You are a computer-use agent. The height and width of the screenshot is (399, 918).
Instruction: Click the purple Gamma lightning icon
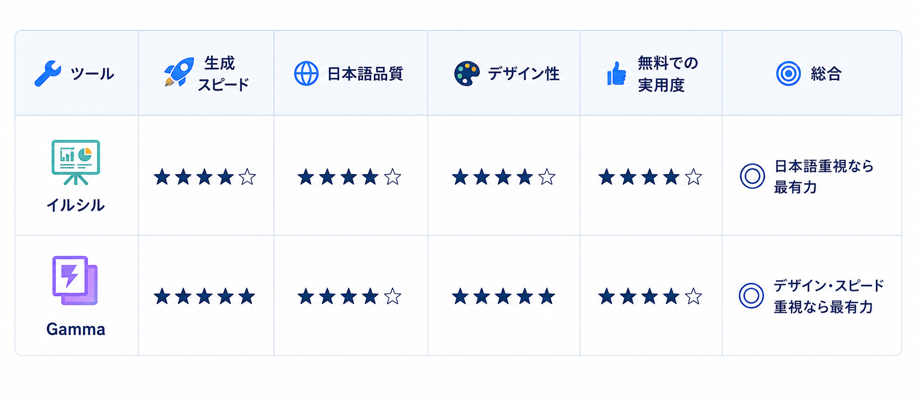coord(75,280)
